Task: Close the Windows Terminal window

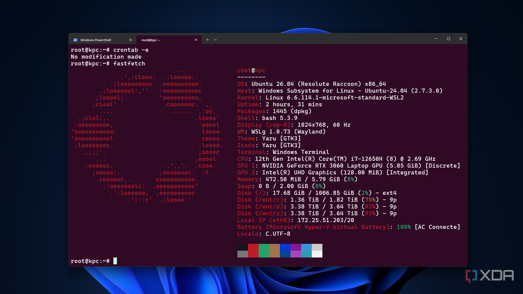Action: click(x=461, y=39)
